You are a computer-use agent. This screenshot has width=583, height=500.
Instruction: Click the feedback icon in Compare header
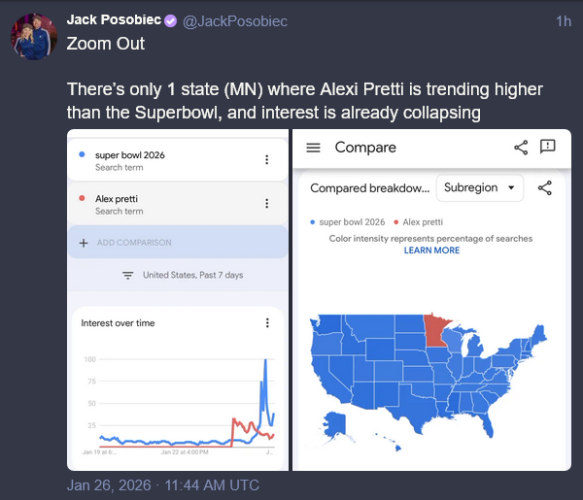point(547,147)
